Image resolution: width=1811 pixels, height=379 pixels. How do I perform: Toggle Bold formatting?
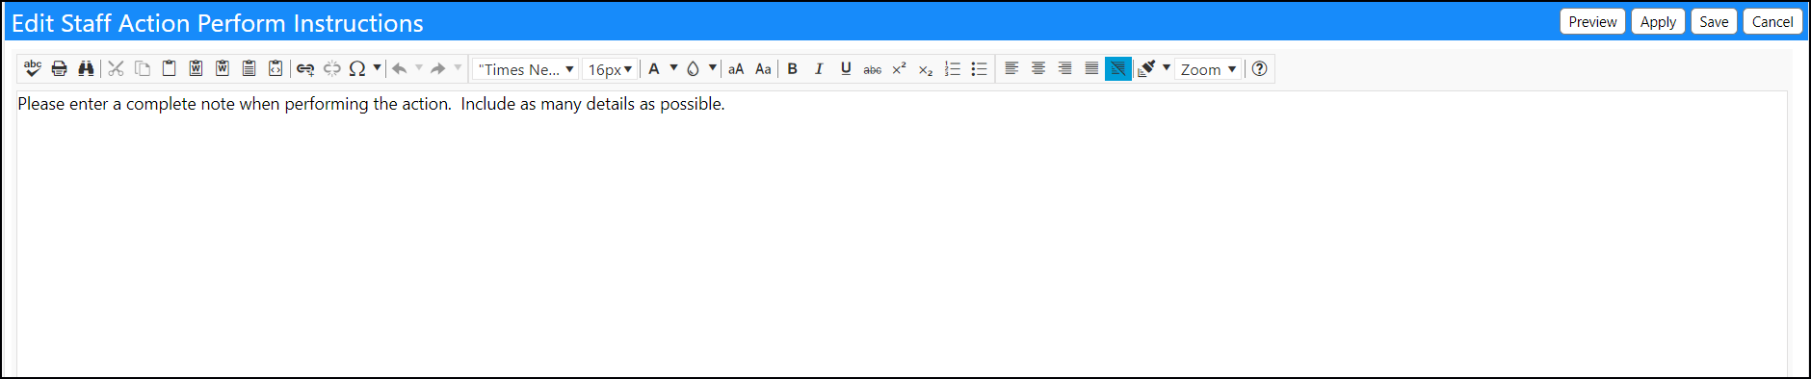(x=793, y=68)
